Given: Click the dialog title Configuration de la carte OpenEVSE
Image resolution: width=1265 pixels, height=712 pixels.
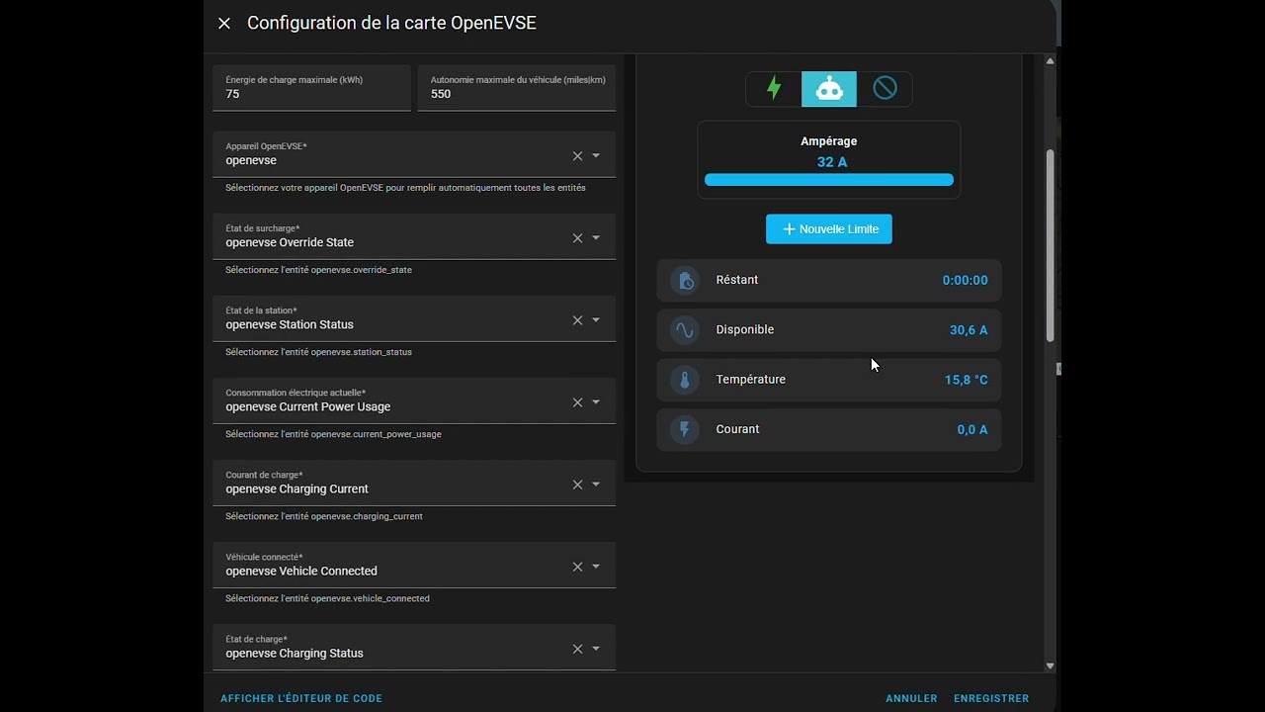Looking at the screenshot, I should point(391,23).
